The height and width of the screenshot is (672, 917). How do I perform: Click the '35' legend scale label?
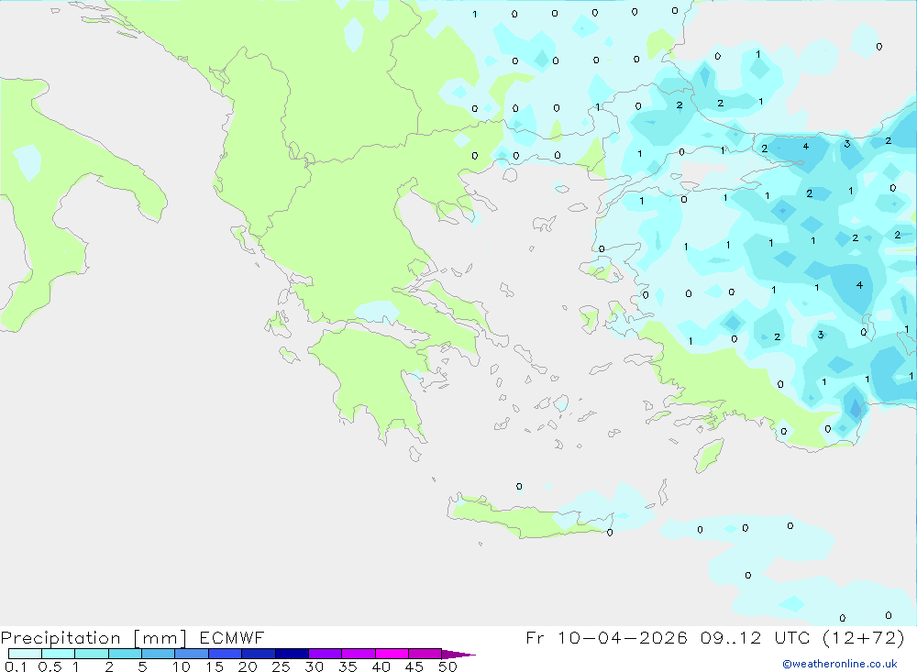click(348, 666)
